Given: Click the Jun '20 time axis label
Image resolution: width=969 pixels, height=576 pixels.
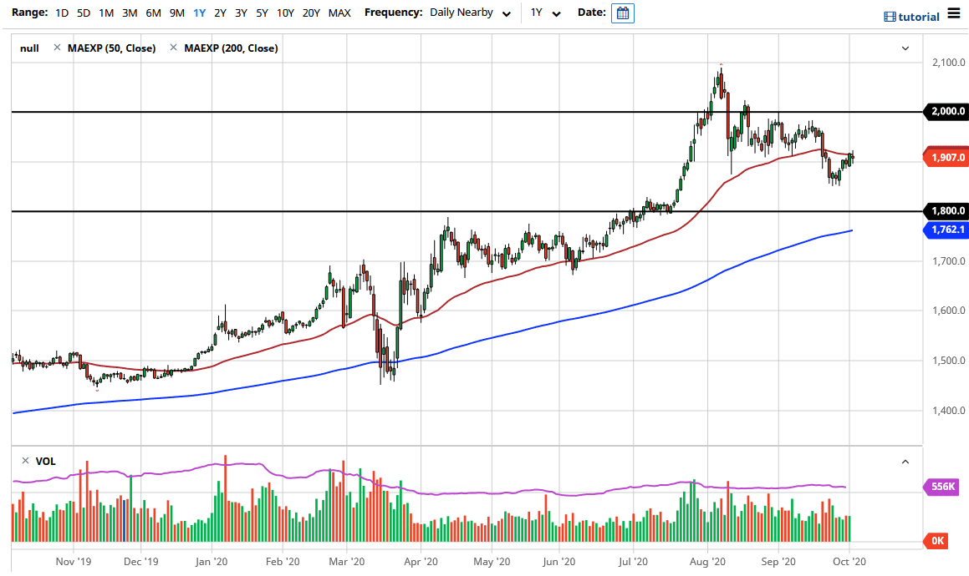Looking at the screenshot, I should [559, 561].
